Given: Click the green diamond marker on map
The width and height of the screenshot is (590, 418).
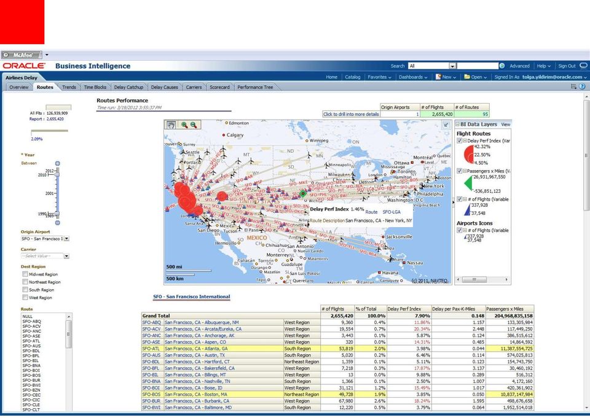Looking at the screenshot, I should (x=303, y=194).
